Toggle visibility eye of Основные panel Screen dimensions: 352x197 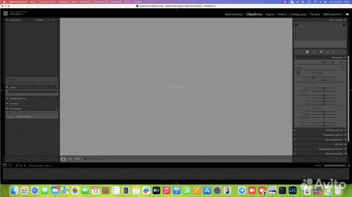(295, 58)
